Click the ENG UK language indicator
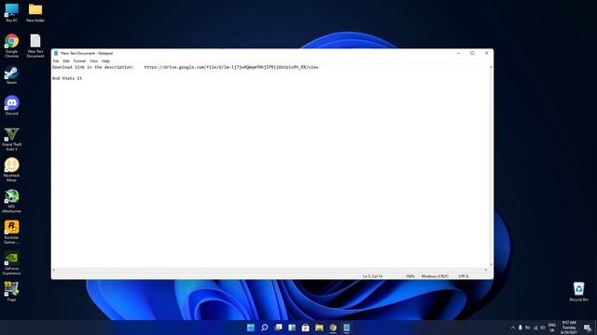 [x=551, y=328]
